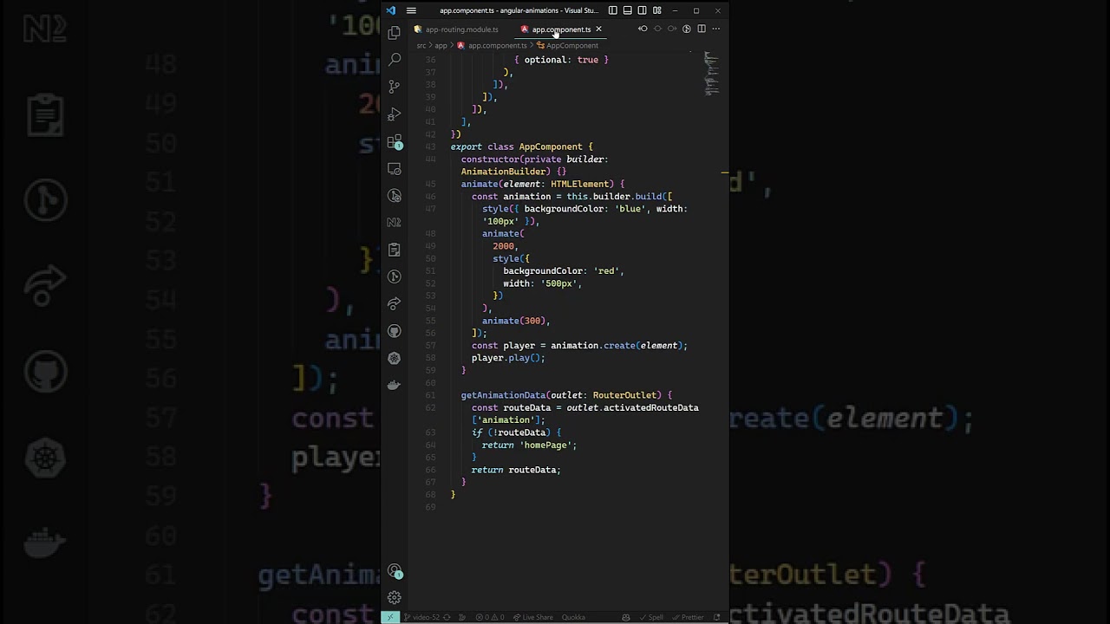This screenshot has height=624, width=1110.
Task: Click 'const player = animation.create(element);'
Action: pyautogui.click(x=579, y=346)
